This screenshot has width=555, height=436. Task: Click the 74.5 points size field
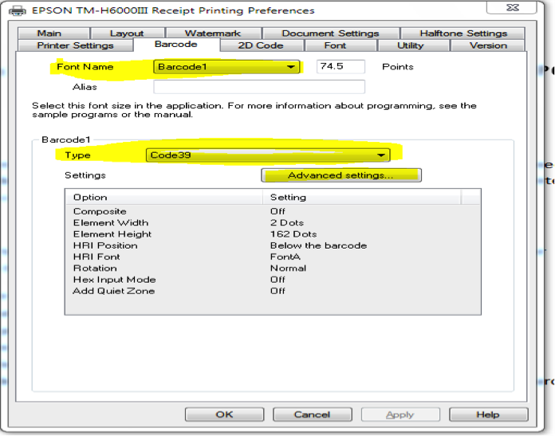click(340, 66)
